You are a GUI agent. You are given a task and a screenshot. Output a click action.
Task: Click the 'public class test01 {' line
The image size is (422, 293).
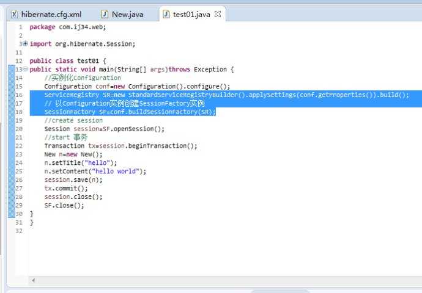68,61
